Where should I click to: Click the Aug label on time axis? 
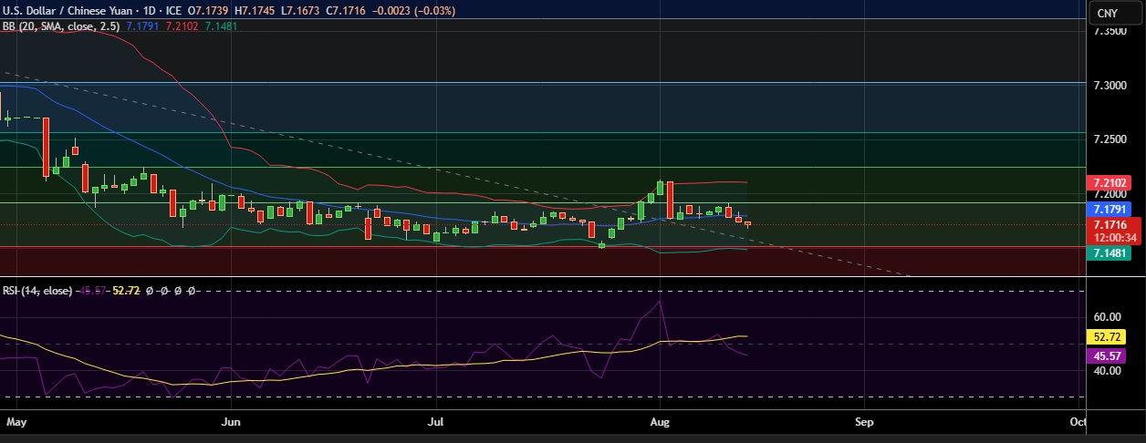(658, 423)
